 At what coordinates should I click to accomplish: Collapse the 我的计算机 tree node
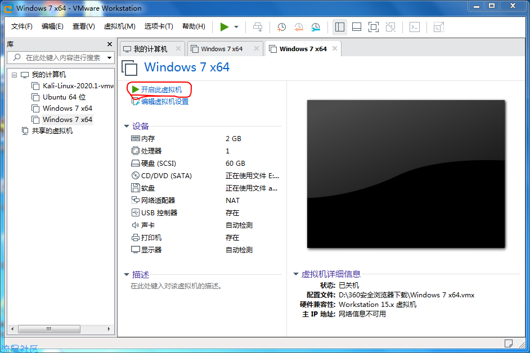[x=14, y=75]
